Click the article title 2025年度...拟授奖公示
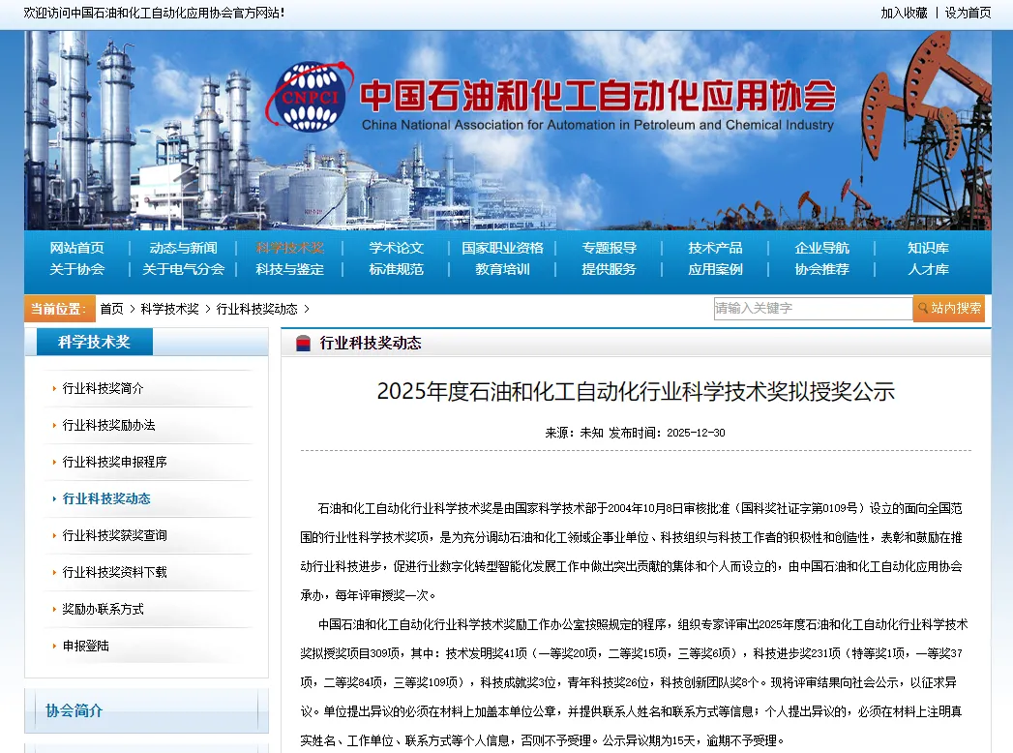Image resolution: width=1013 pixels, height=753 pixels. (x=636, y=392)
